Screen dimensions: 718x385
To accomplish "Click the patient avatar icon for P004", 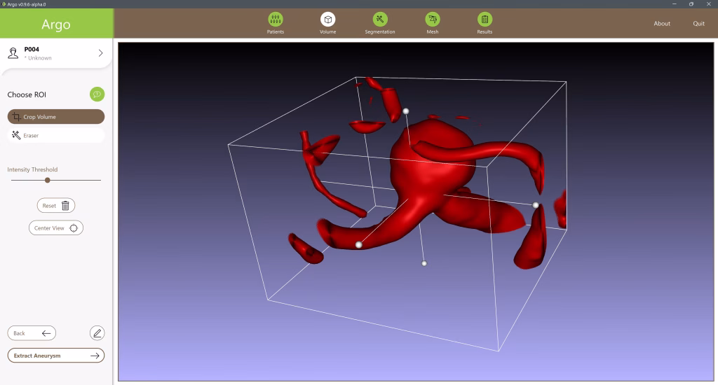I will (13, 53).
